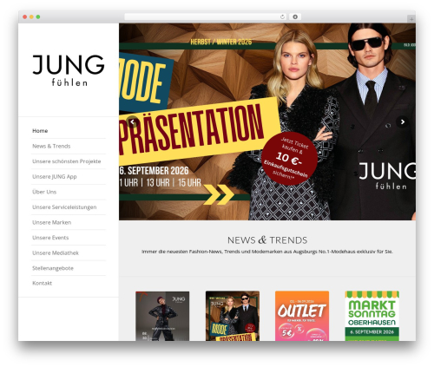Click the 6. September 2026 date text
Image resolution: width=434 pixels, height=367 pixels.
154,171
